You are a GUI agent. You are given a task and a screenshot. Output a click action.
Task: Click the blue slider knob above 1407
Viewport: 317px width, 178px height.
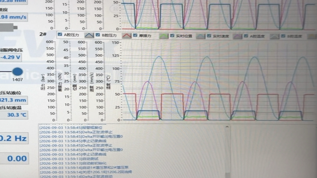pos(18,72)
